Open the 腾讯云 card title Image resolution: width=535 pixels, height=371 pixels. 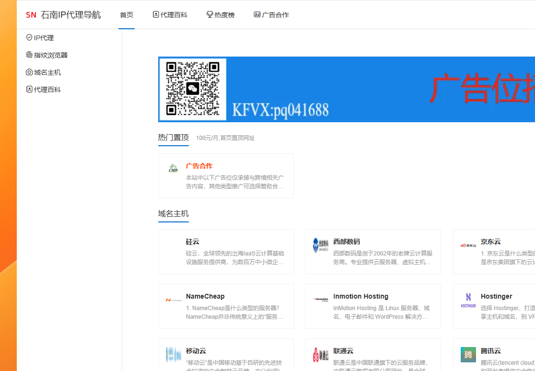pos(490,351)
